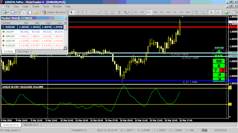
Task: Switch chart to MN timeframe
Action: coord(188,12)
